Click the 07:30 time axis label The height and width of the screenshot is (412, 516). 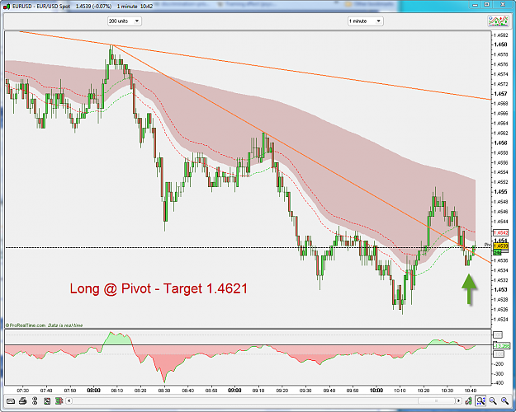point(23,391)
